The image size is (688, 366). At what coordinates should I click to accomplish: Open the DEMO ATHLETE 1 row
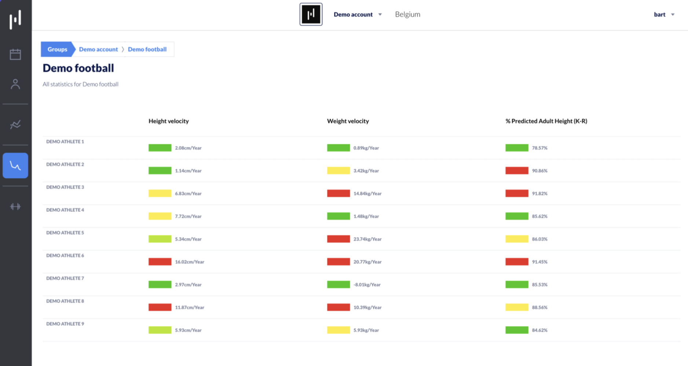pos(361,148)
